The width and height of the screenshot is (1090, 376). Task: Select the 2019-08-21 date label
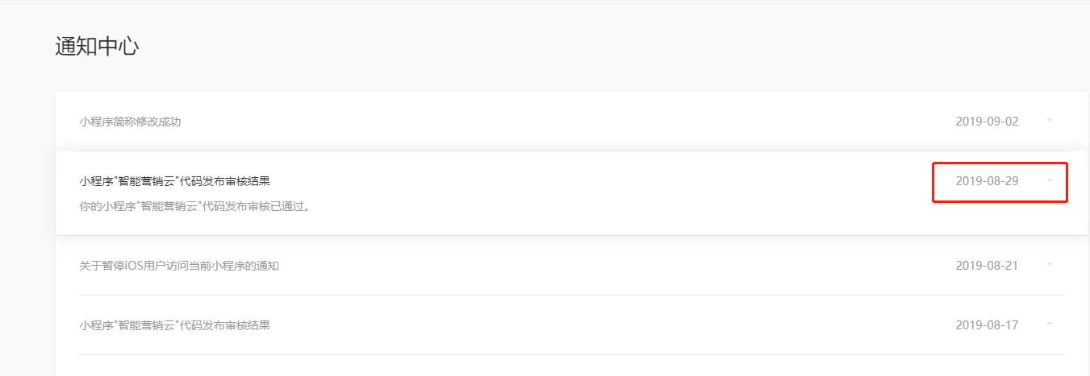(987, 265)
